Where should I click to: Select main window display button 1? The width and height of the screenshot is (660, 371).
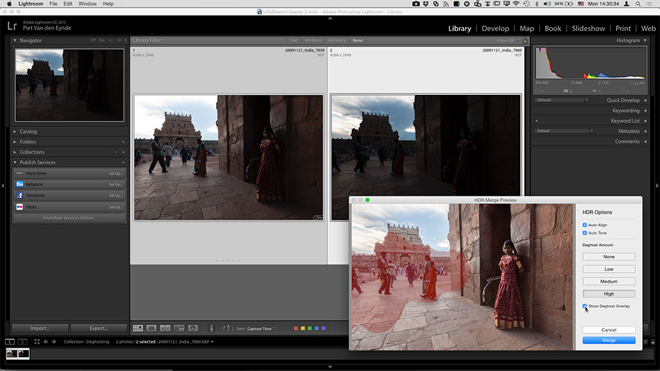click(10, 341)
